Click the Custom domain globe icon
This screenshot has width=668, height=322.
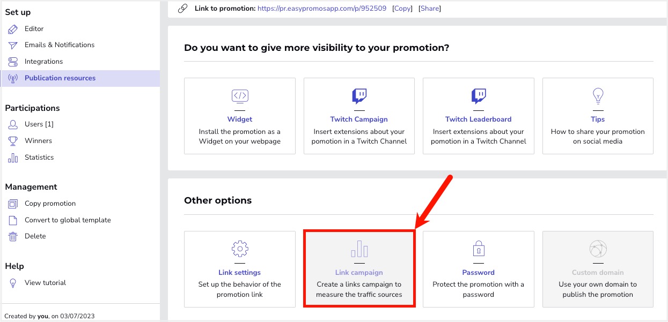tap(598, 249)
